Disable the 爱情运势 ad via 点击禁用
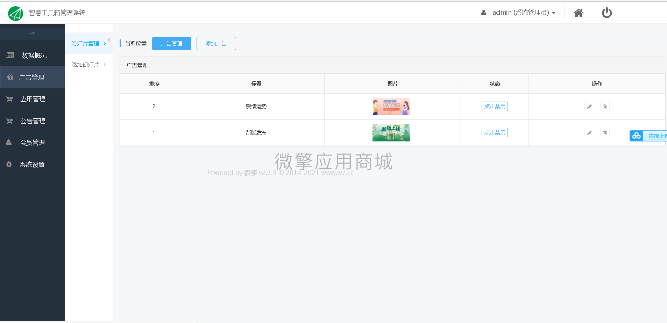 tap(495, 106)
